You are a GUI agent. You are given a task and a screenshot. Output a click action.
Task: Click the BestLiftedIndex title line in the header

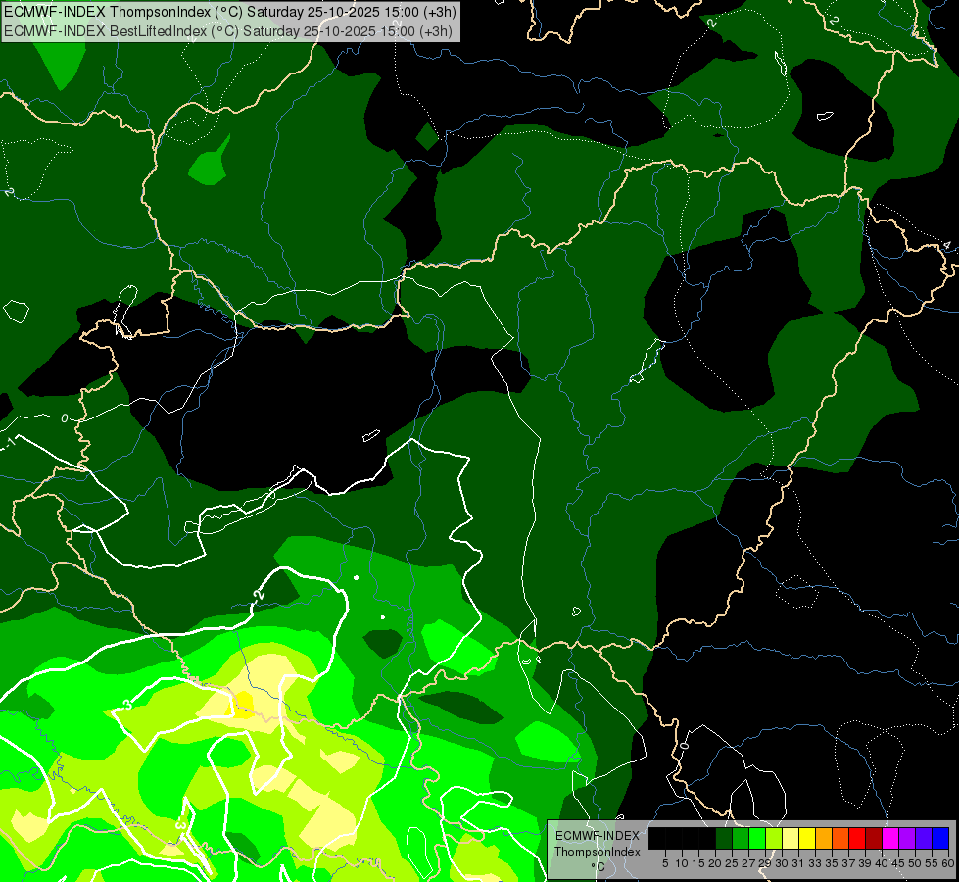[227, 30]
